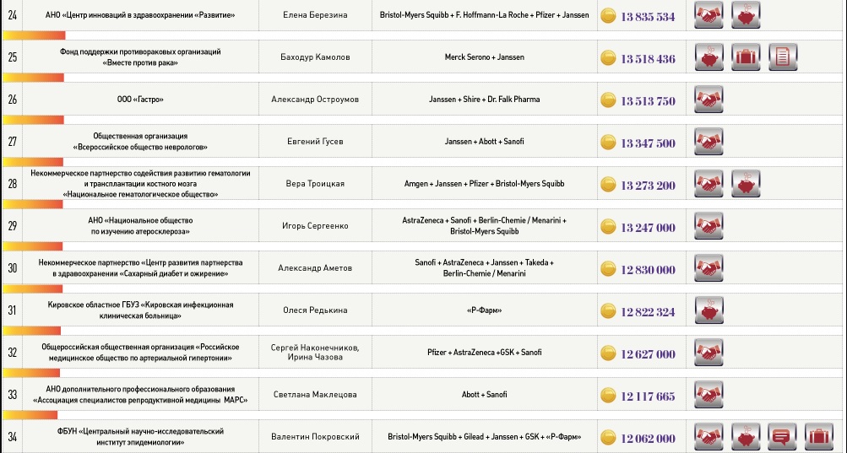Click the sponsor text «Р-Фарм» in row 31
Image resolution: width=847 pixels, height=453 pixels.
coord(484,311)
